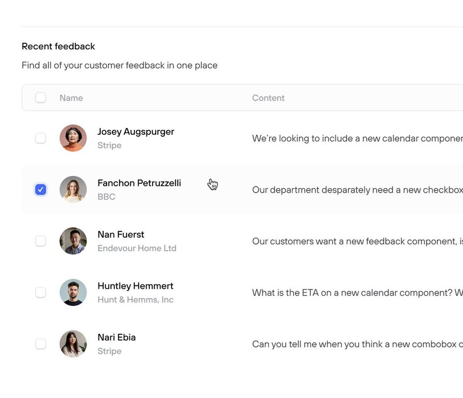The height and width of the screenshot is (398, 463).
Task: Open feedback about new checkbox from BBC
Action: coord(357,190)
